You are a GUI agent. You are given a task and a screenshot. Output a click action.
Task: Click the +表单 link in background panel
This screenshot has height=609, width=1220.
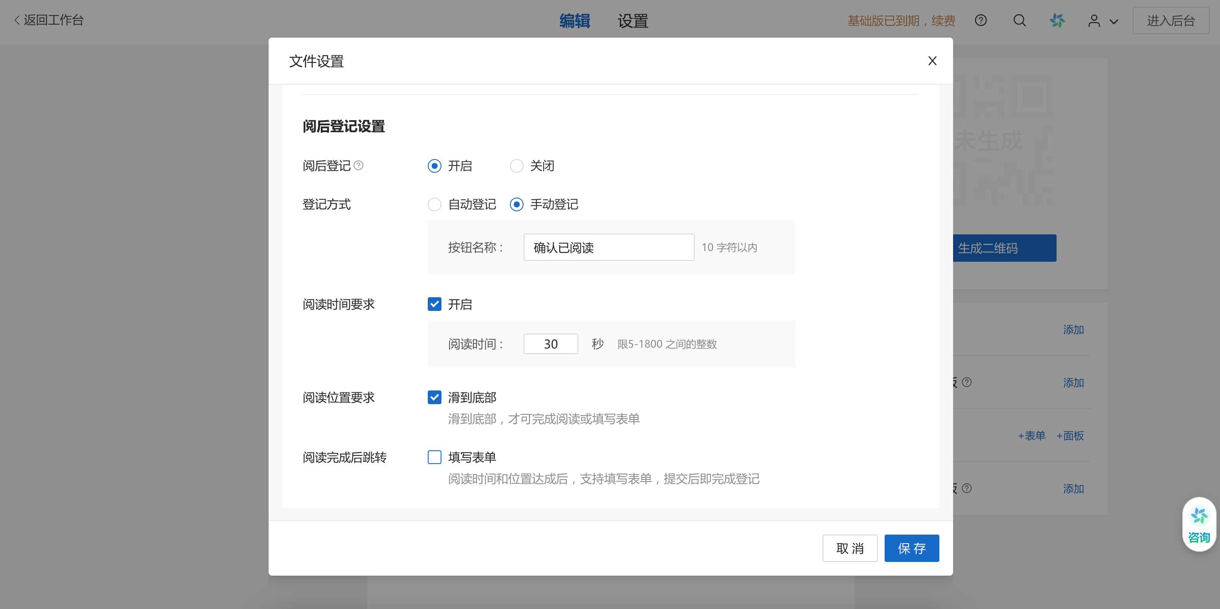point(1031,436)
